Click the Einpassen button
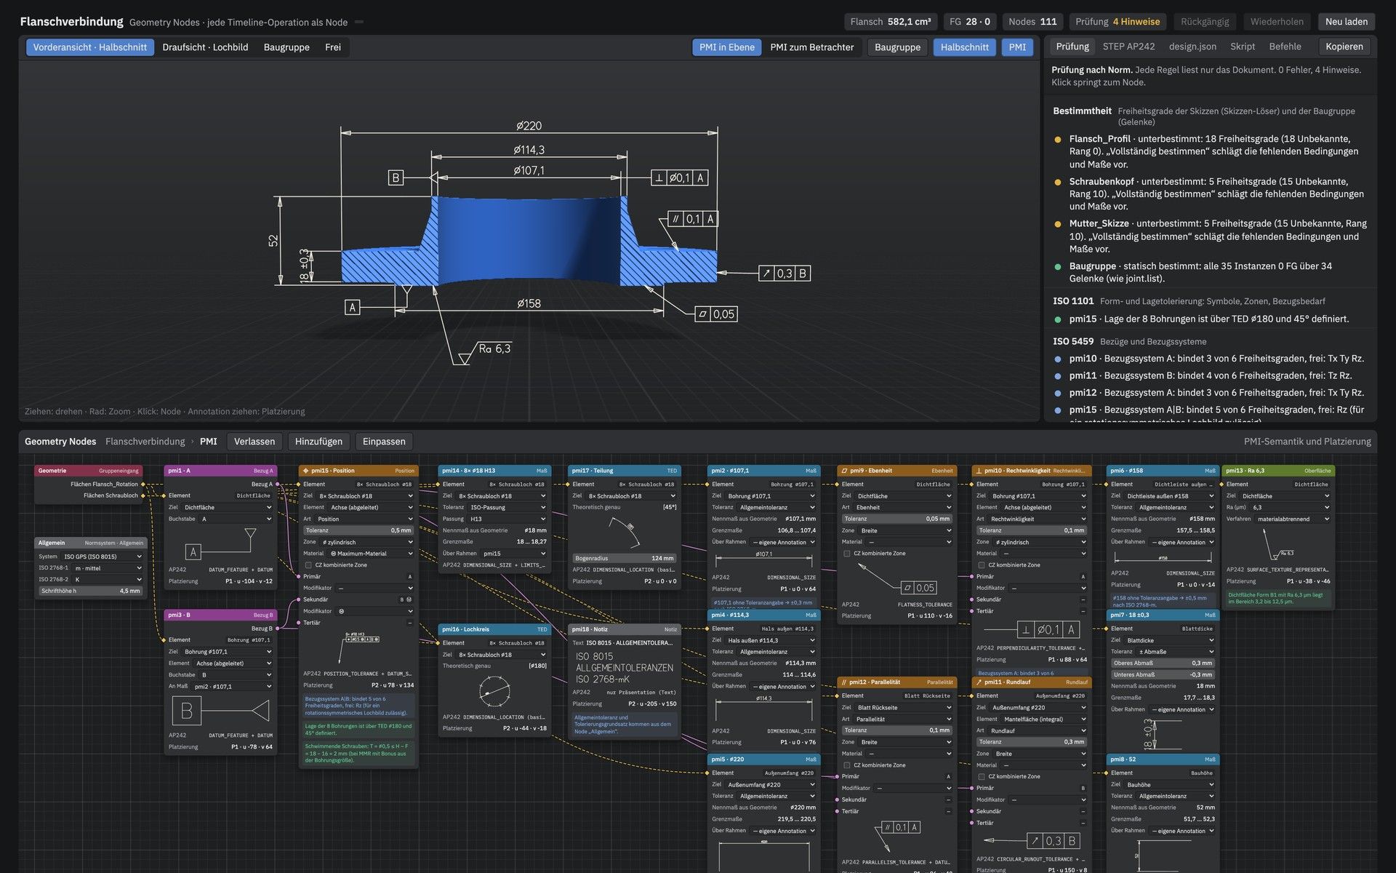This screenshot has height=873, width=1396. pyautogui.click(x=384, y=442)
